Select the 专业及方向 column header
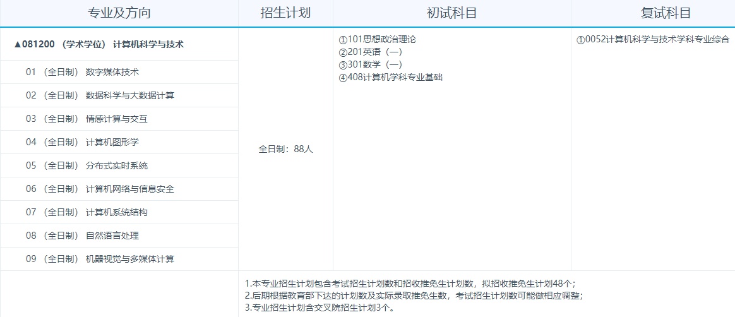735x317 pixels. (119, 13)
